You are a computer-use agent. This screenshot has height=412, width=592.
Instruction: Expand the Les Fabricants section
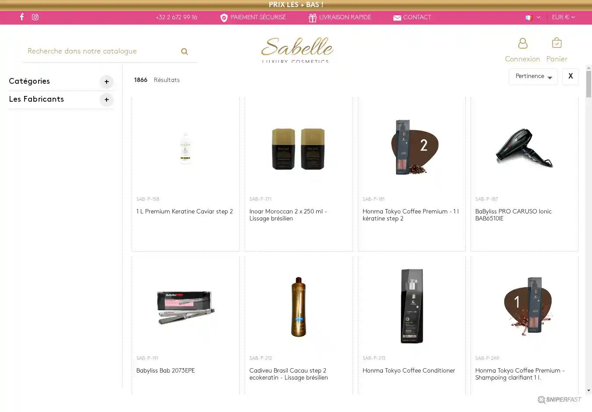tap(106, 100)
